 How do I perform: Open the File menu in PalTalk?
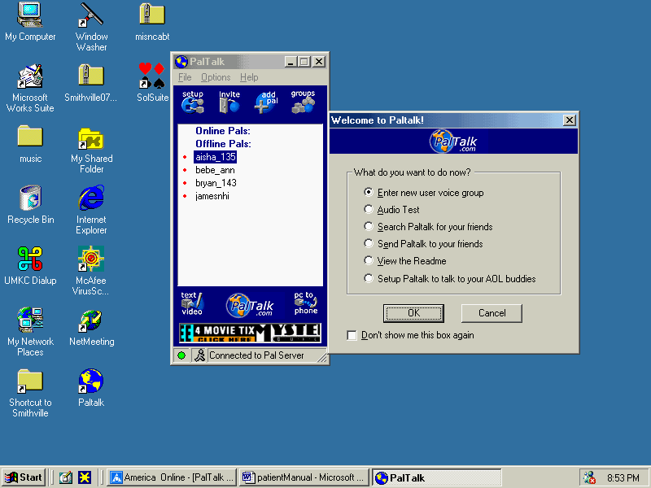185,77
